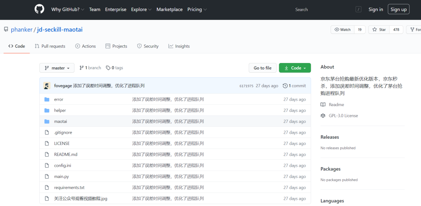
Task: Switch to the Insights tab
Action: (x=179, y=46)
